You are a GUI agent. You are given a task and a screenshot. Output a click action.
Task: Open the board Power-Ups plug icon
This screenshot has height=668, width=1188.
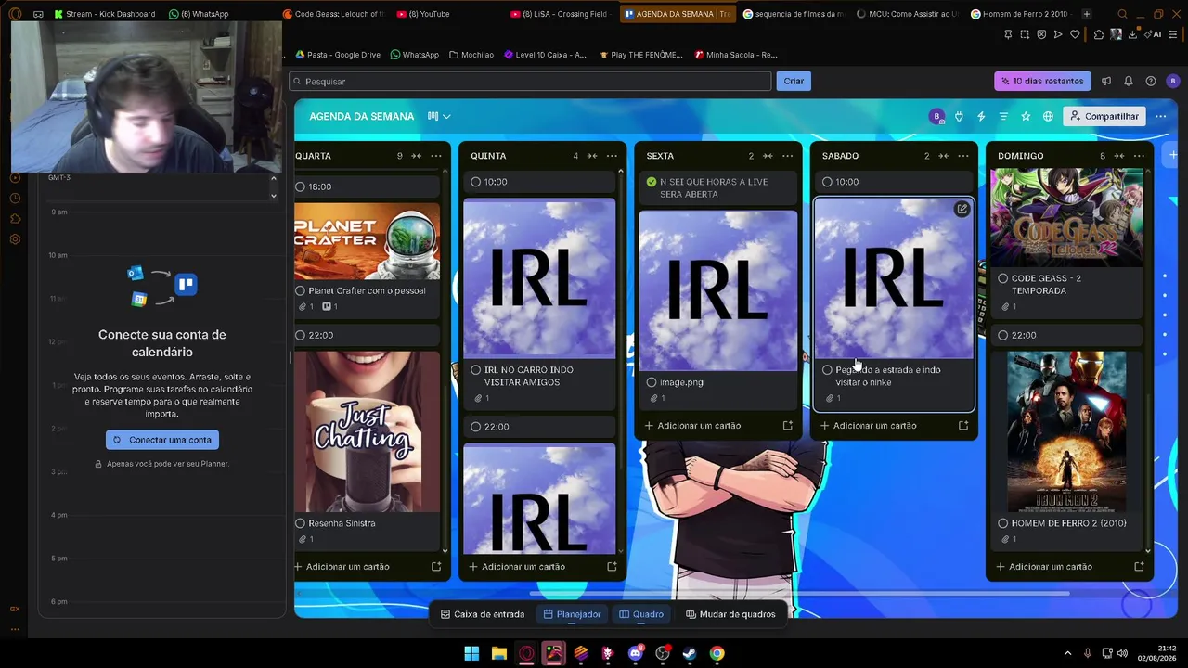(x=959, y=117)
